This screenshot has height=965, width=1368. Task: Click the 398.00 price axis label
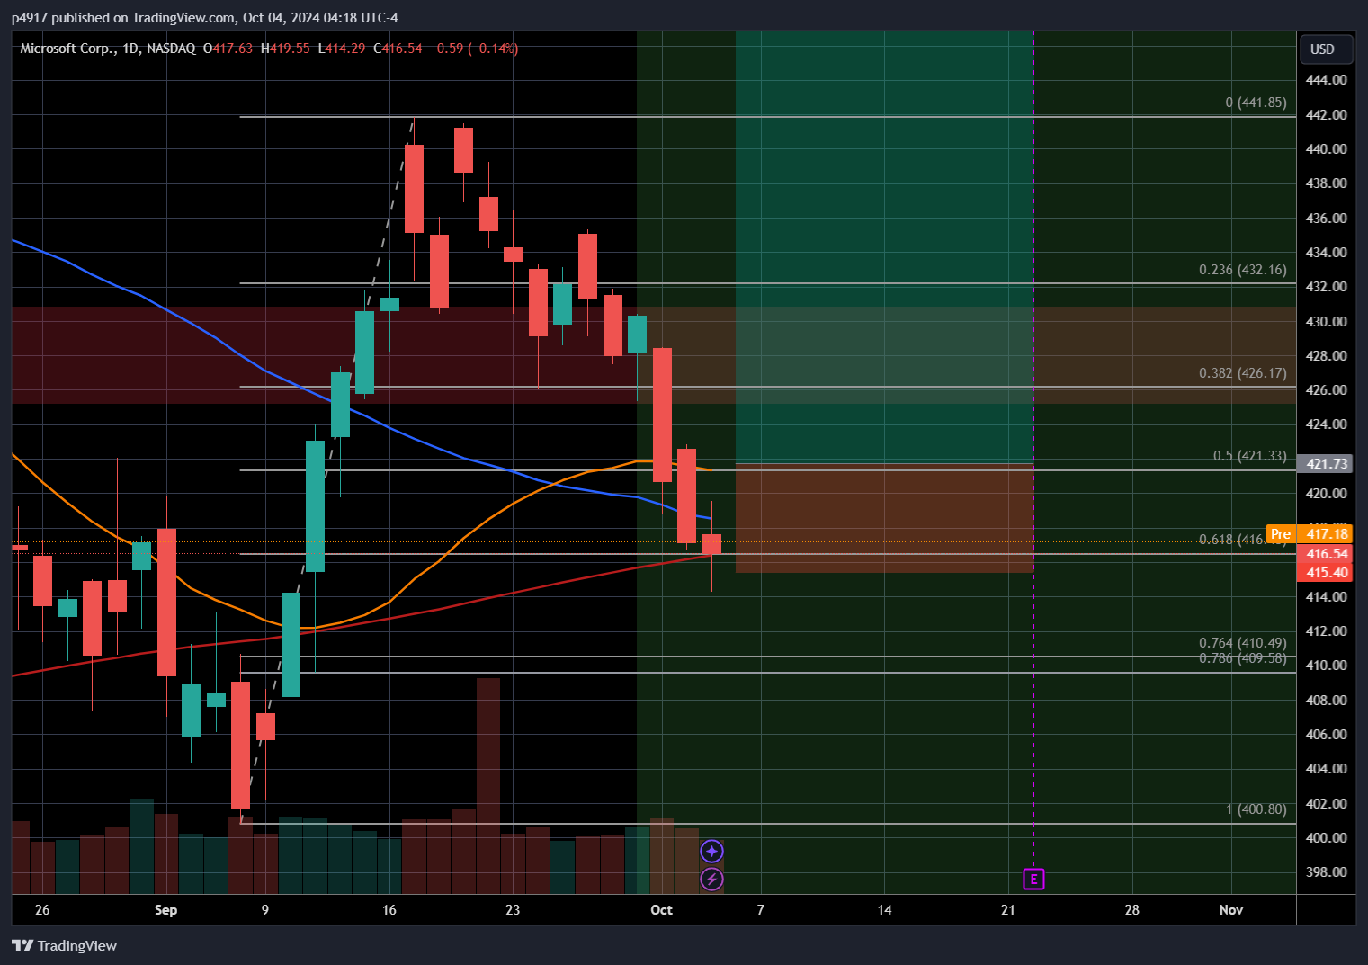(1326, 872)
